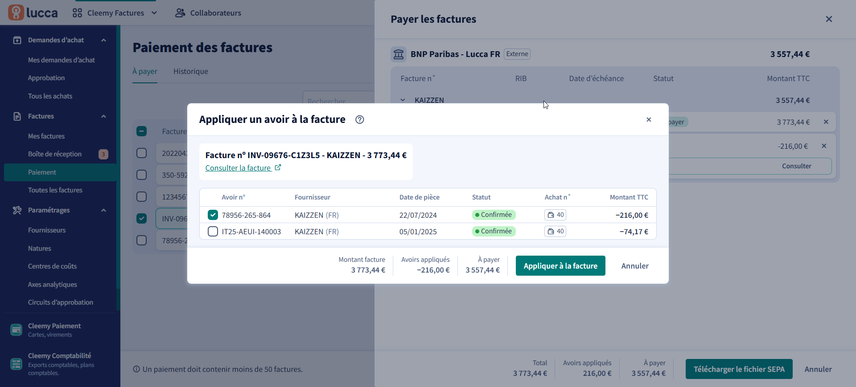Click the Collaborateurs people icon
This screenshot has height=387, width=856.
point(180,13)
